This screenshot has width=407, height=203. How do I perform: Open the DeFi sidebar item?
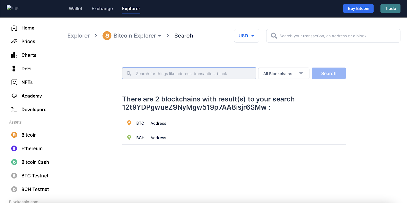pyautogui.click(x=26, y=69)
